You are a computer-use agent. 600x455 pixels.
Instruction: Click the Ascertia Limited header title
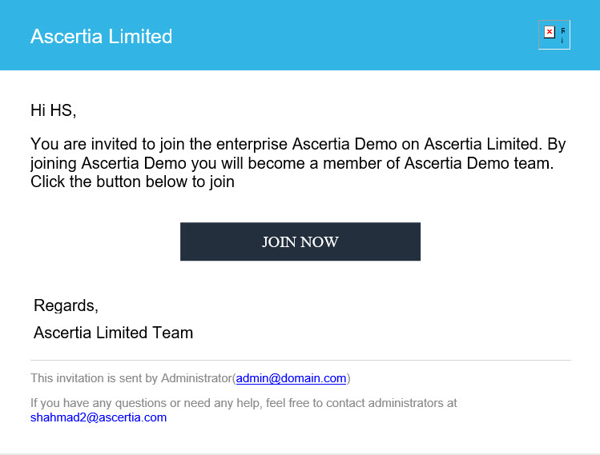coord(101,36)
